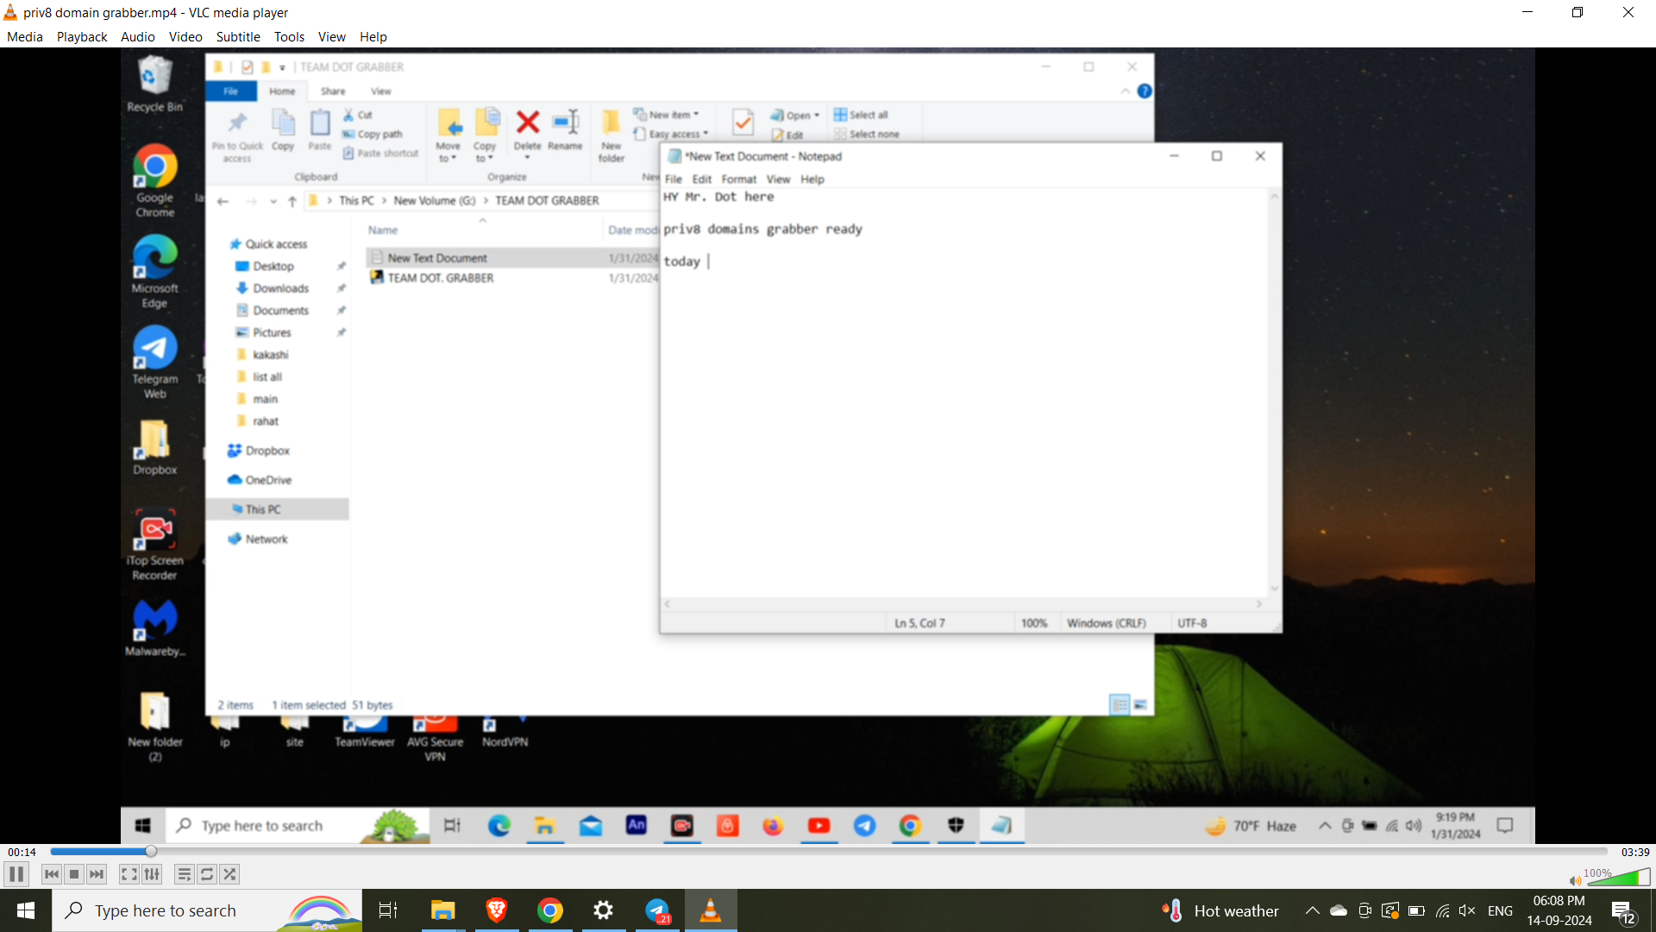Open Notepad Edit menu

[702, 179]
